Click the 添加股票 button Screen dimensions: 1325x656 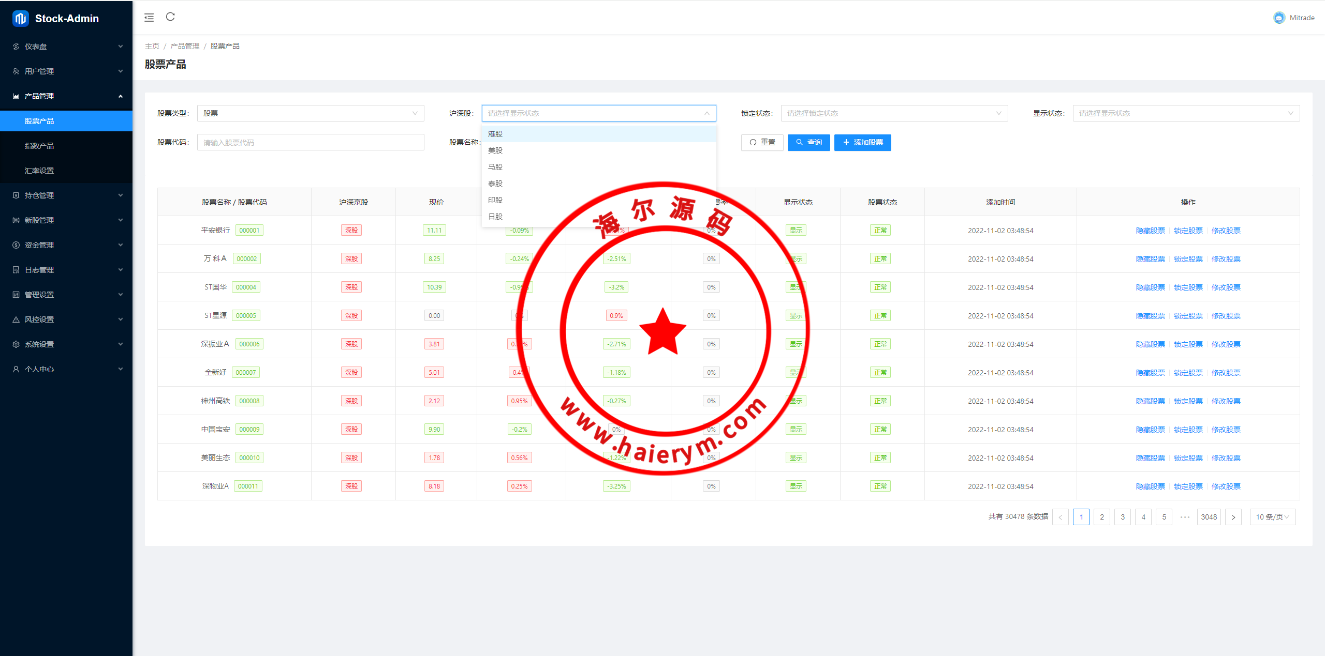862,143
